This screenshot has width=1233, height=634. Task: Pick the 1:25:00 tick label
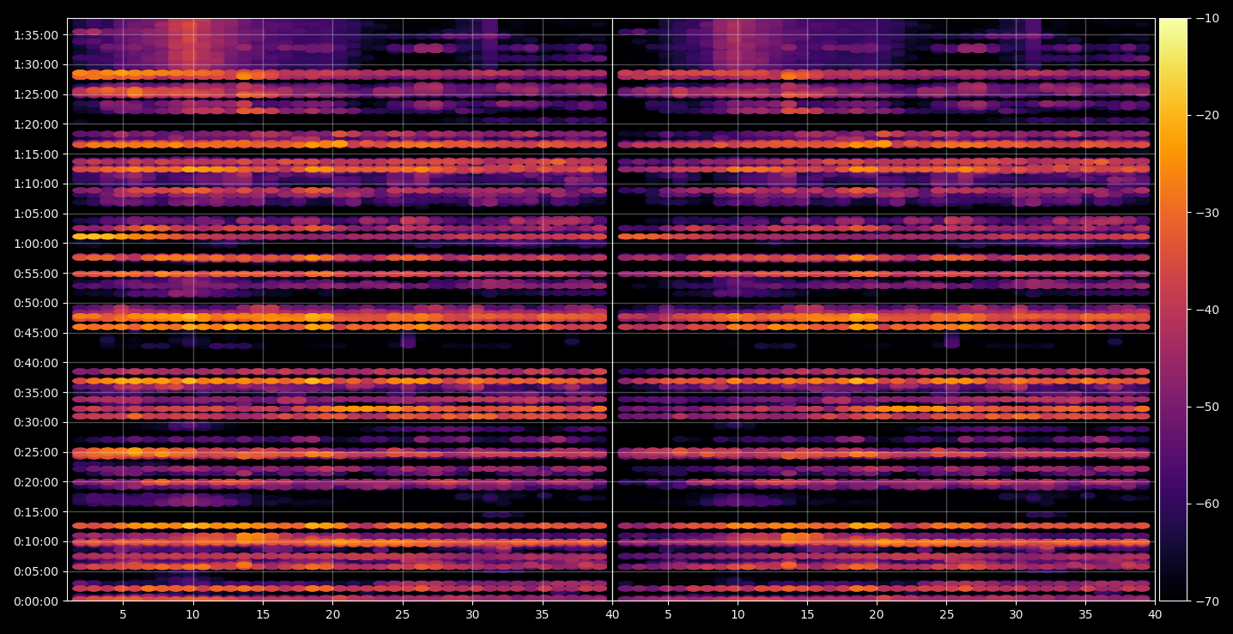tap(37, 94)
